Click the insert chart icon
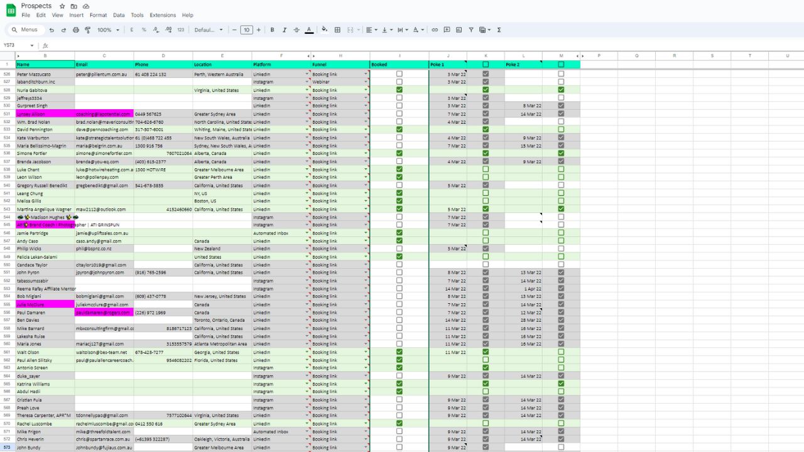The width and height of the screenshot is (804, 452). 459,30
